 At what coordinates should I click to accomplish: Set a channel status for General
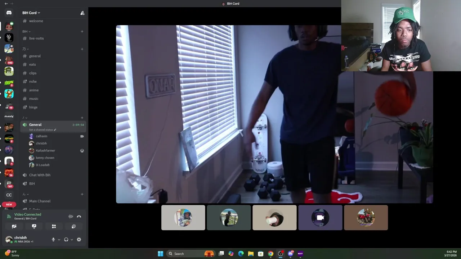(x=42, y=130)
